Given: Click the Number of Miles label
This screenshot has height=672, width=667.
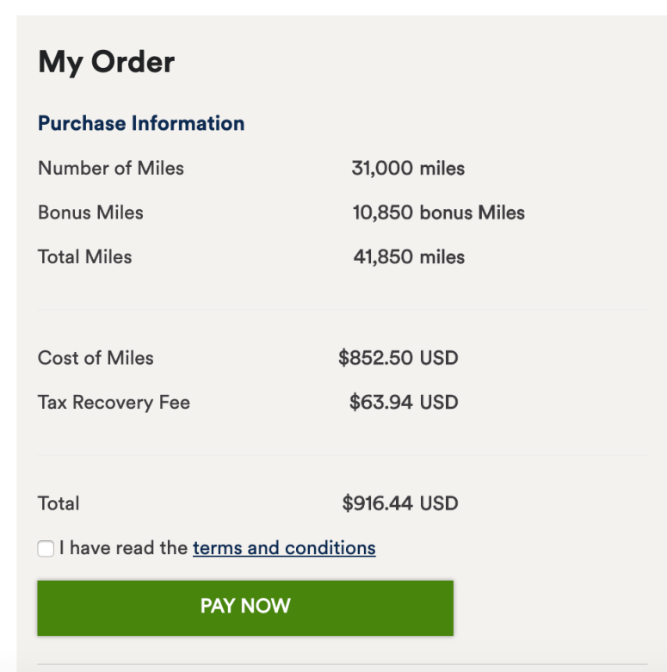Looking at the screenshot, I should pyautogui.click(x=111, y=168).
